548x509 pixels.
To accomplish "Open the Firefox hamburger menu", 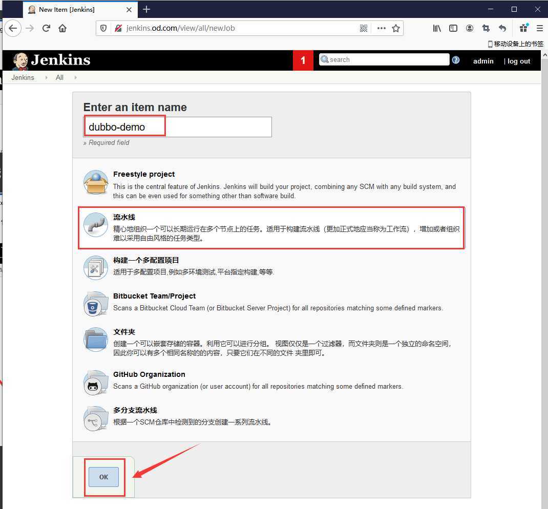I will coord(540,28).
